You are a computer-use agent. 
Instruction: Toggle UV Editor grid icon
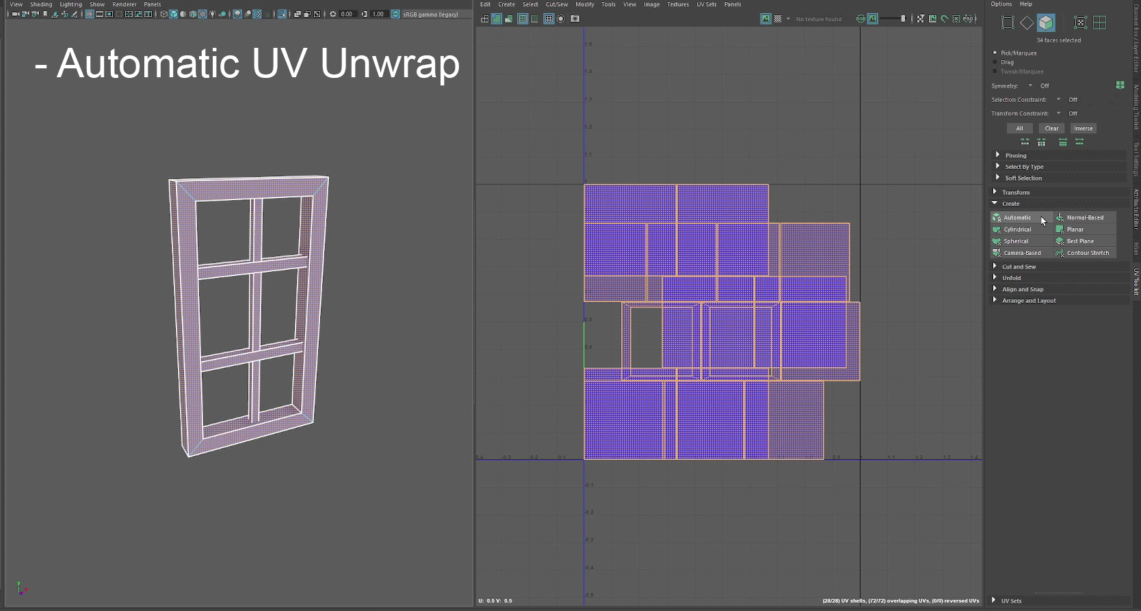click(549, 18)
